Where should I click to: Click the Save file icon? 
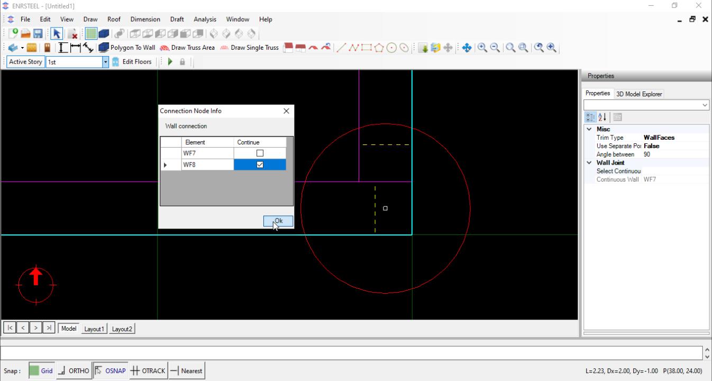click(x=38, y=34)
